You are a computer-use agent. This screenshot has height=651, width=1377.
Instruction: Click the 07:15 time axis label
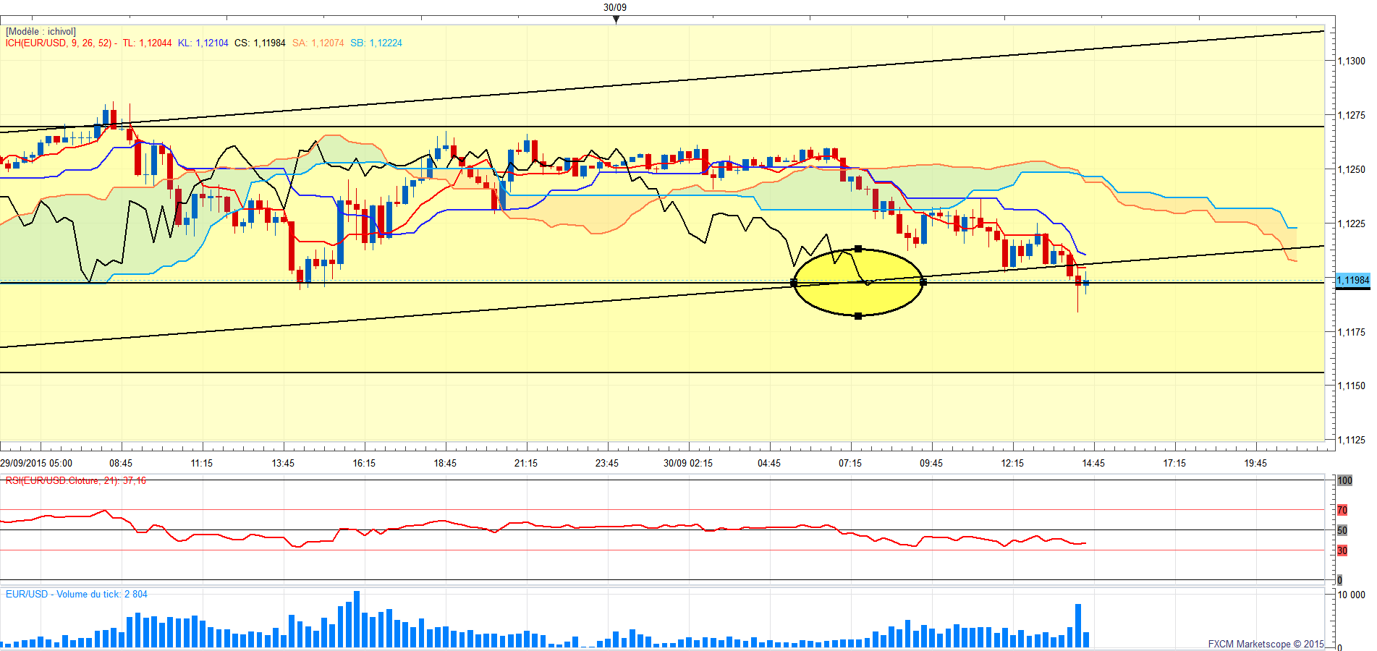tap(850, 464)
